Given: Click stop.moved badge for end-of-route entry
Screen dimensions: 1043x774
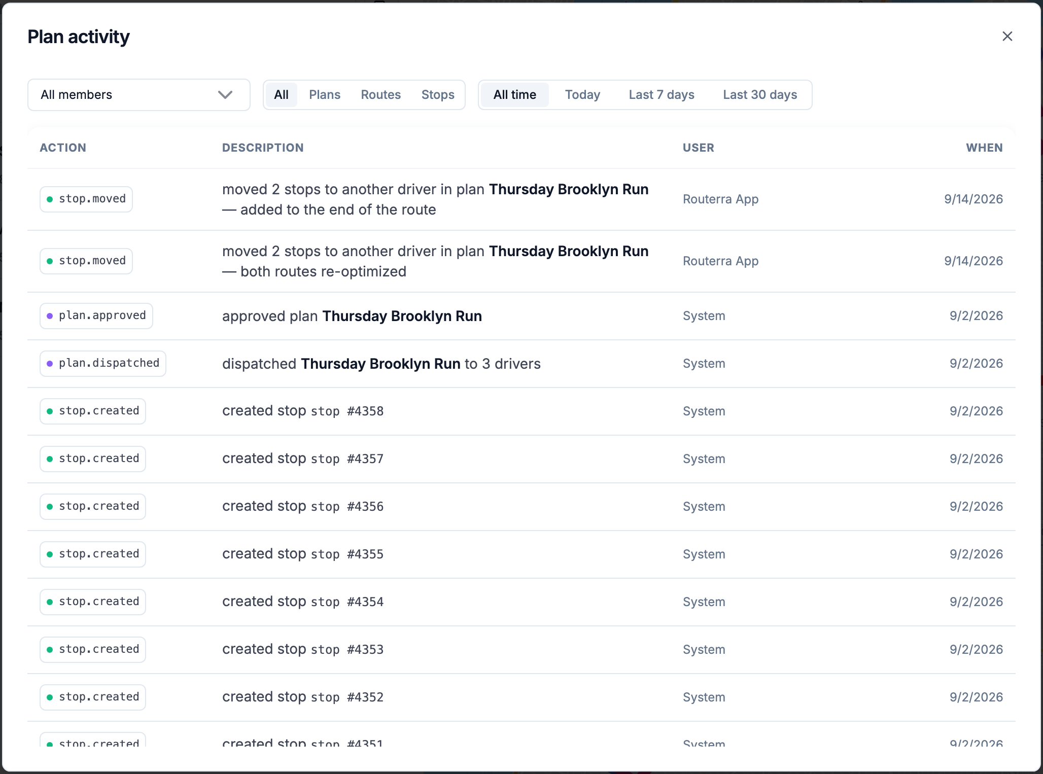Looking at the screenshot, I should point(86,199).
